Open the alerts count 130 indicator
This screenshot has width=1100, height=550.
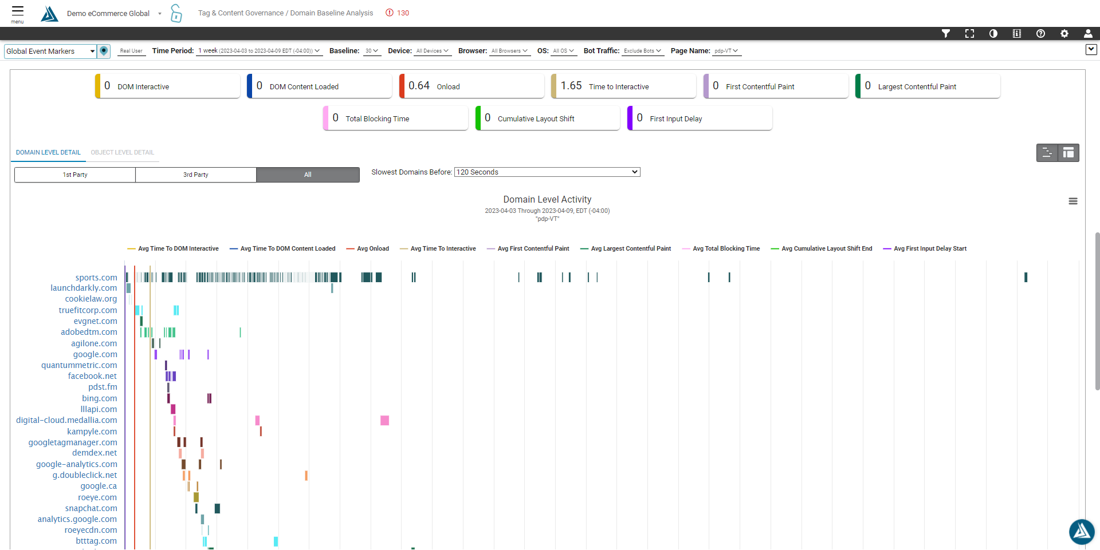pyautogui.click(x=397, y=13)
